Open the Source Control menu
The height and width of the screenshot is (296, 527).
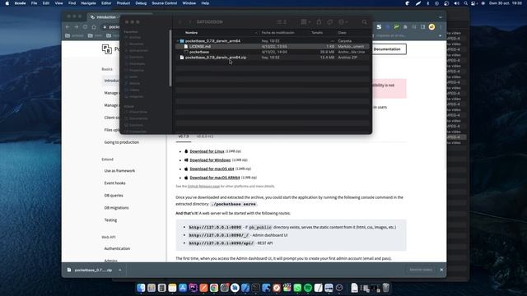[x=165, y=3]
